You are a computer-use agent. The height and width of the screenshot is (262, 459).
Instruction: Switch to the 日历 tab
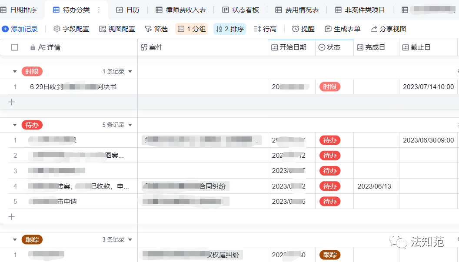[x=127, y=10]
